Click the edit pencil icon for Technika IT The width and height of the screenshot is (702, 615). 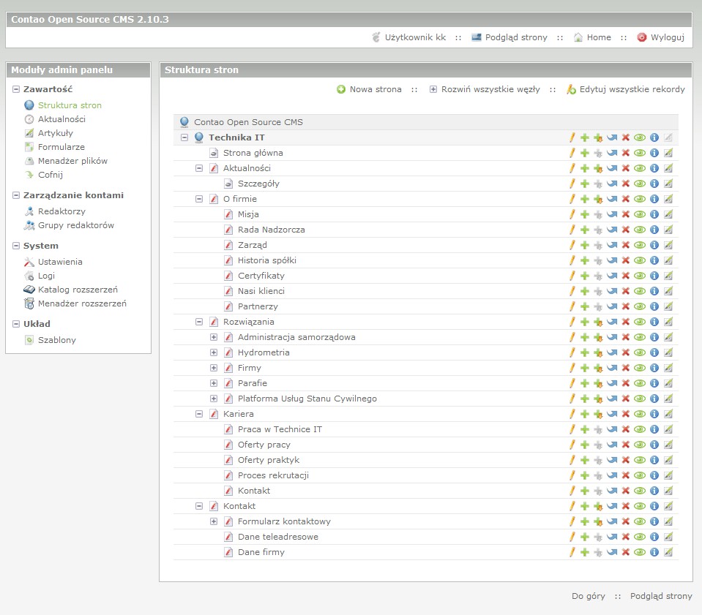(572, 137)
